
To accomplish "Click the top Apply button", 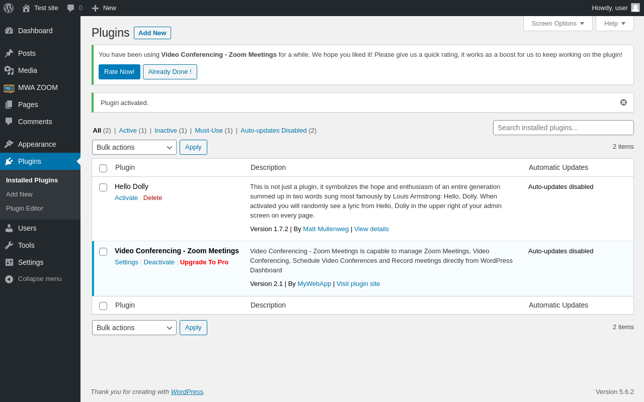I will click(193, 147).
